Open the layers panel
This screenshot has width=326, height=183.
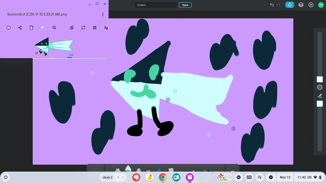pos(301,5)
